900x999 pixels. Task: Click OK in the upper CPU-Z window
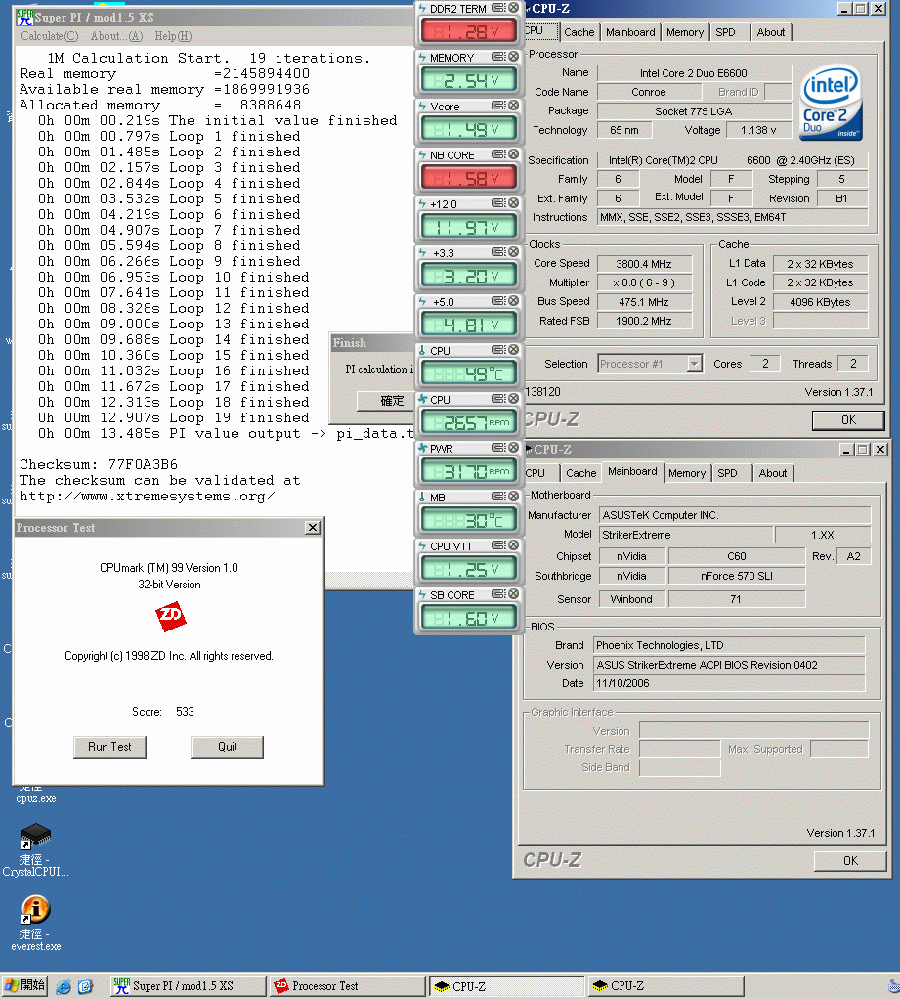(848, 420)
